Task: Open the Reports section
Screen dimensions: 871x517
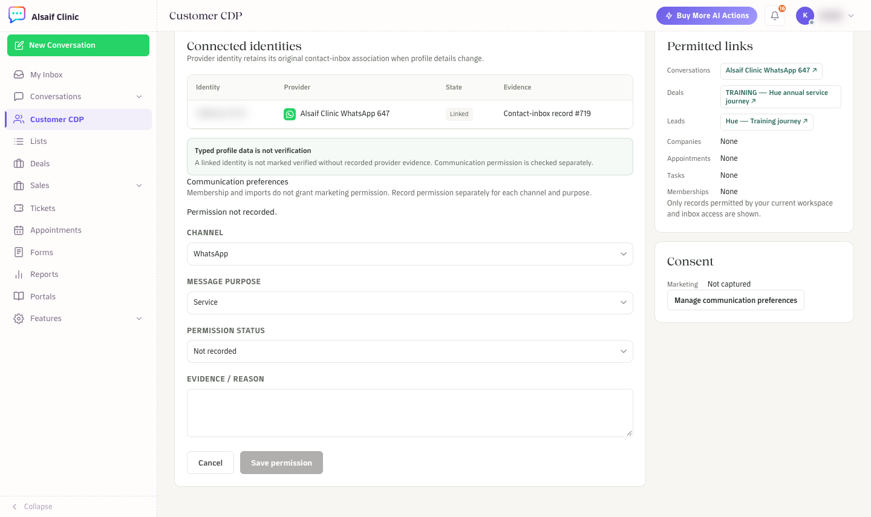Action: [78, 275]
